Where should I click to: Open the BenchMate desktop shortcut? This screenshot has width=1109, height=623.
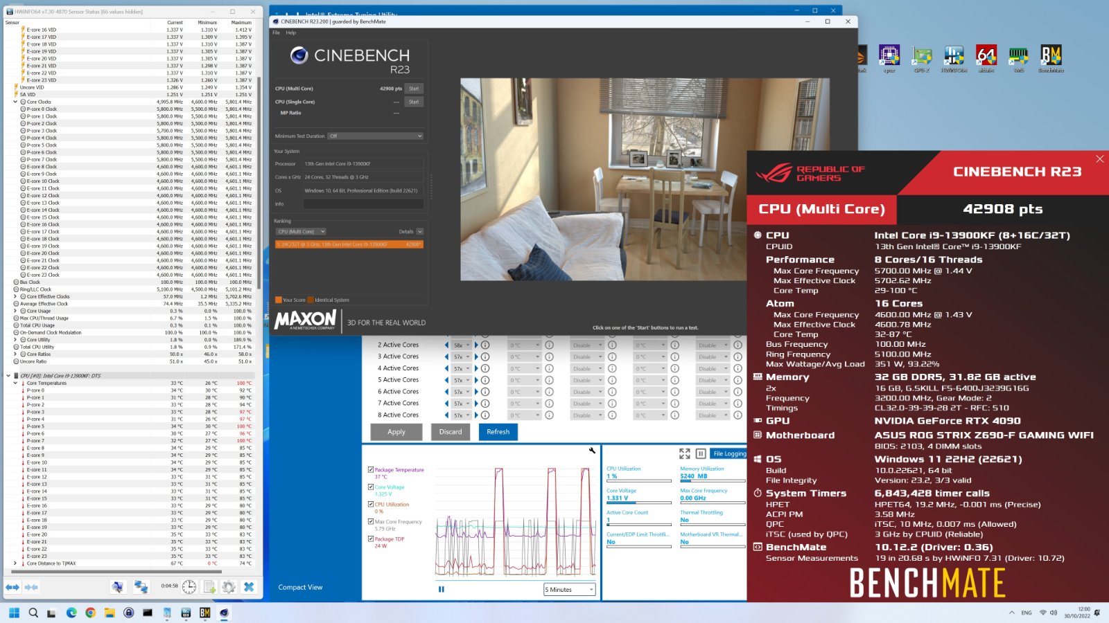1051,58
